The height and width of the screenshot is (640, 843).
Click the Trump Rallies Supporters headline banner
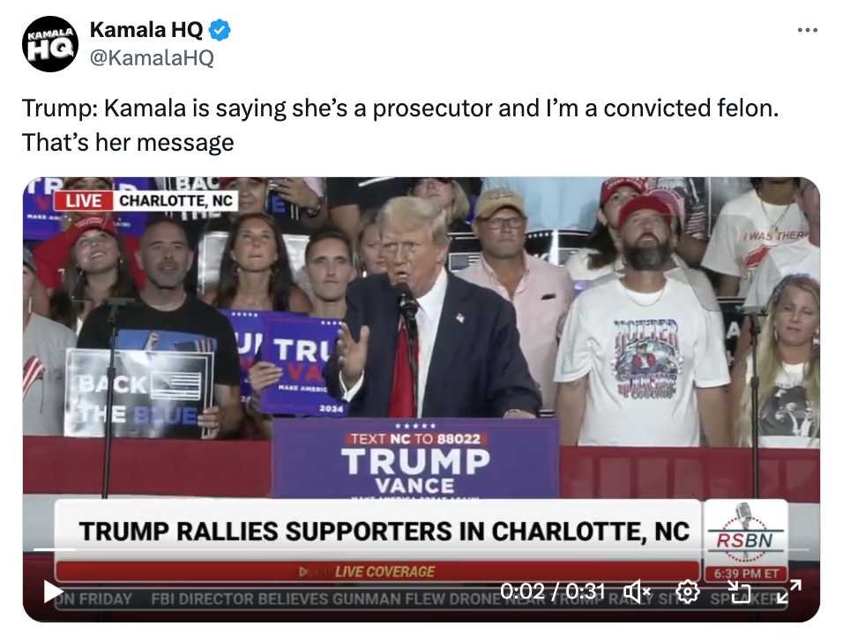(384, 531)
